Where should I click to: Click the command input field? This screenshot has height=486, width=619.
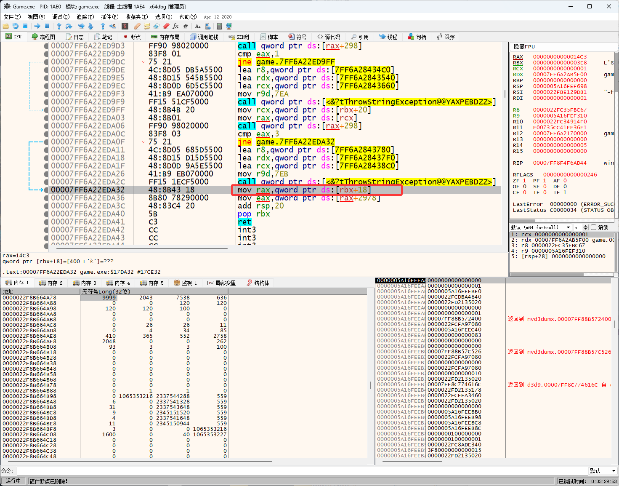pos(302,471)
